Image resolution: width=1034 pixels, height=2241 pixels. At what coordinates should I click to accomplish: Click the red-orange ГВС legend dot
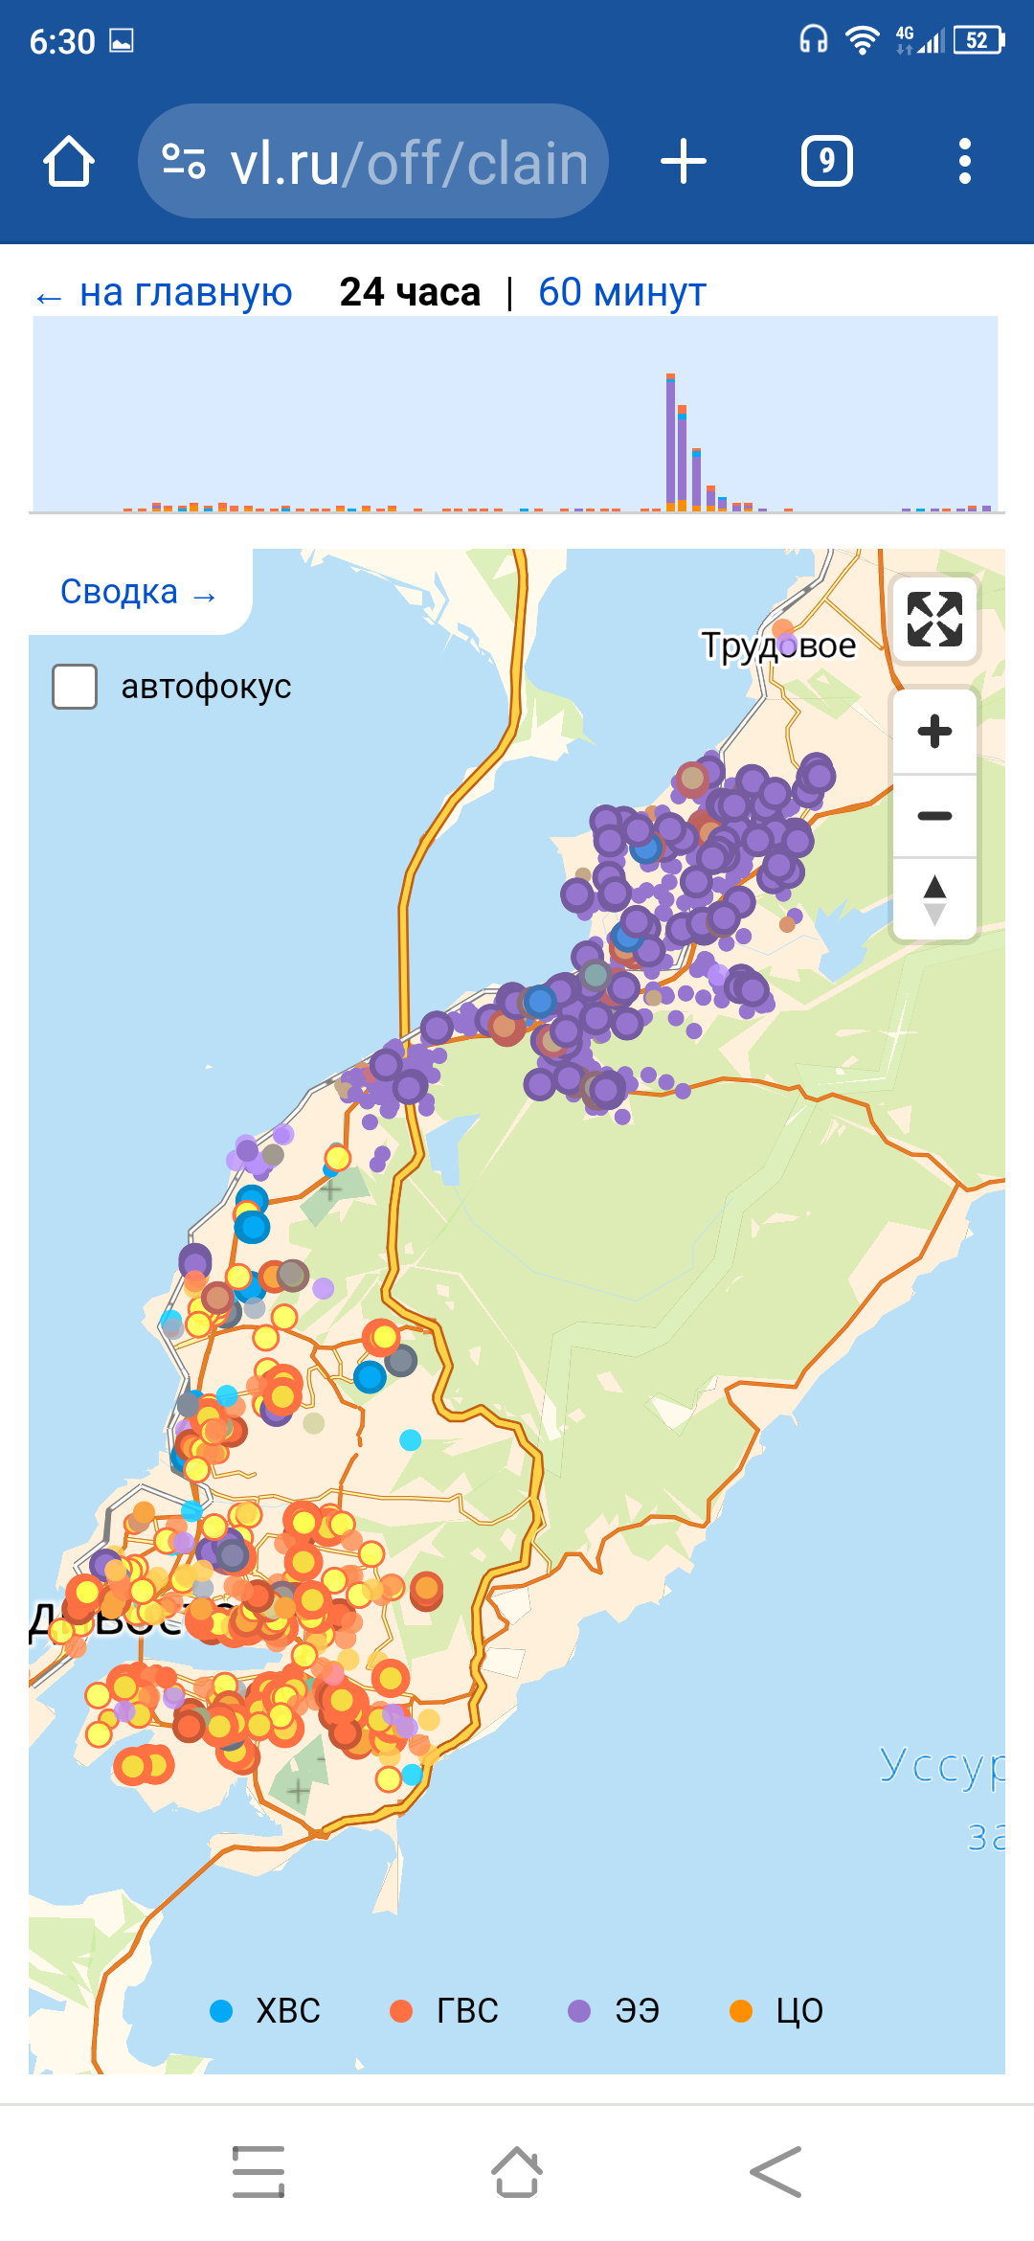401,2011
